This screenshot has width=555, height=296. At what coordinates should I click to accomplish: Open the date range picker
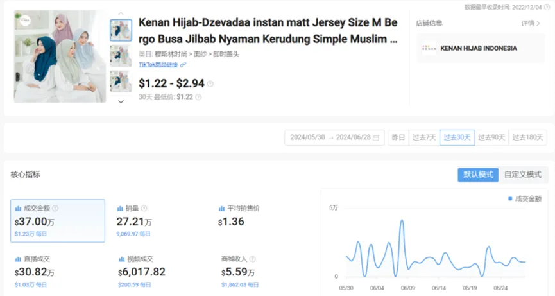click(x=334, y=137)
